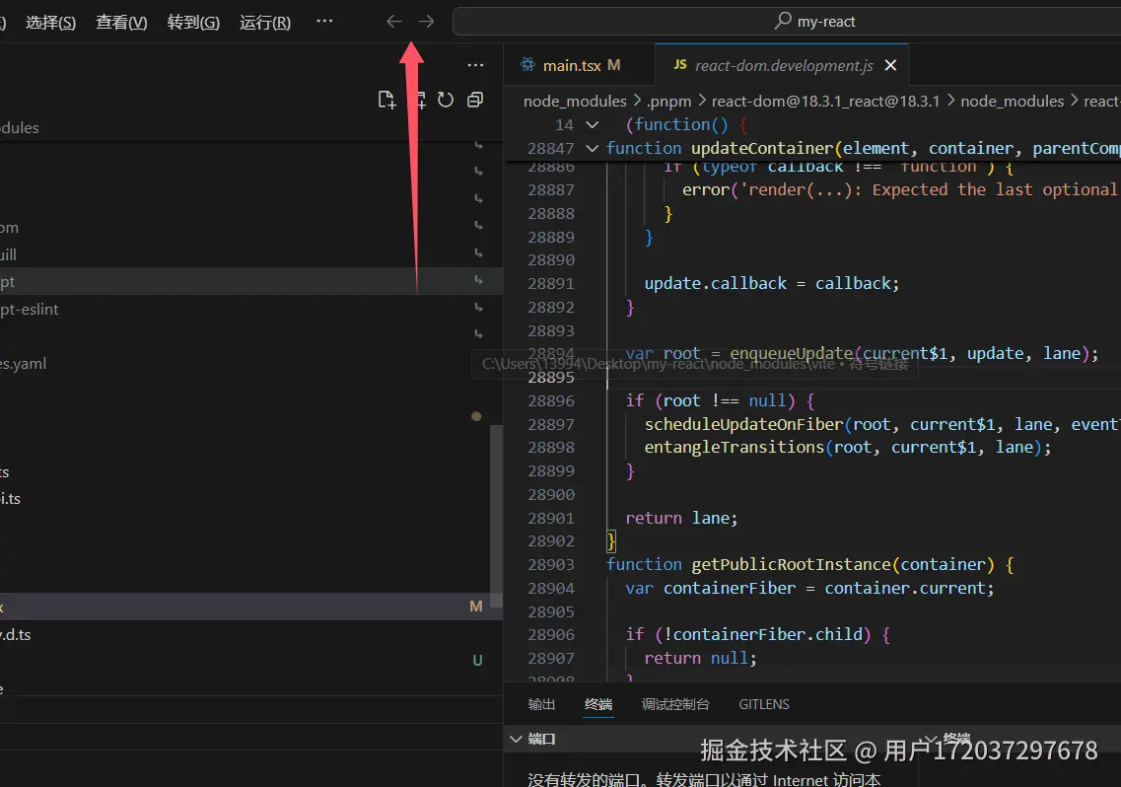The height and width of the screenshot is (787, 1121).
Task: Open Explorer's more actions ellipsis
Action: click(475, 65)
